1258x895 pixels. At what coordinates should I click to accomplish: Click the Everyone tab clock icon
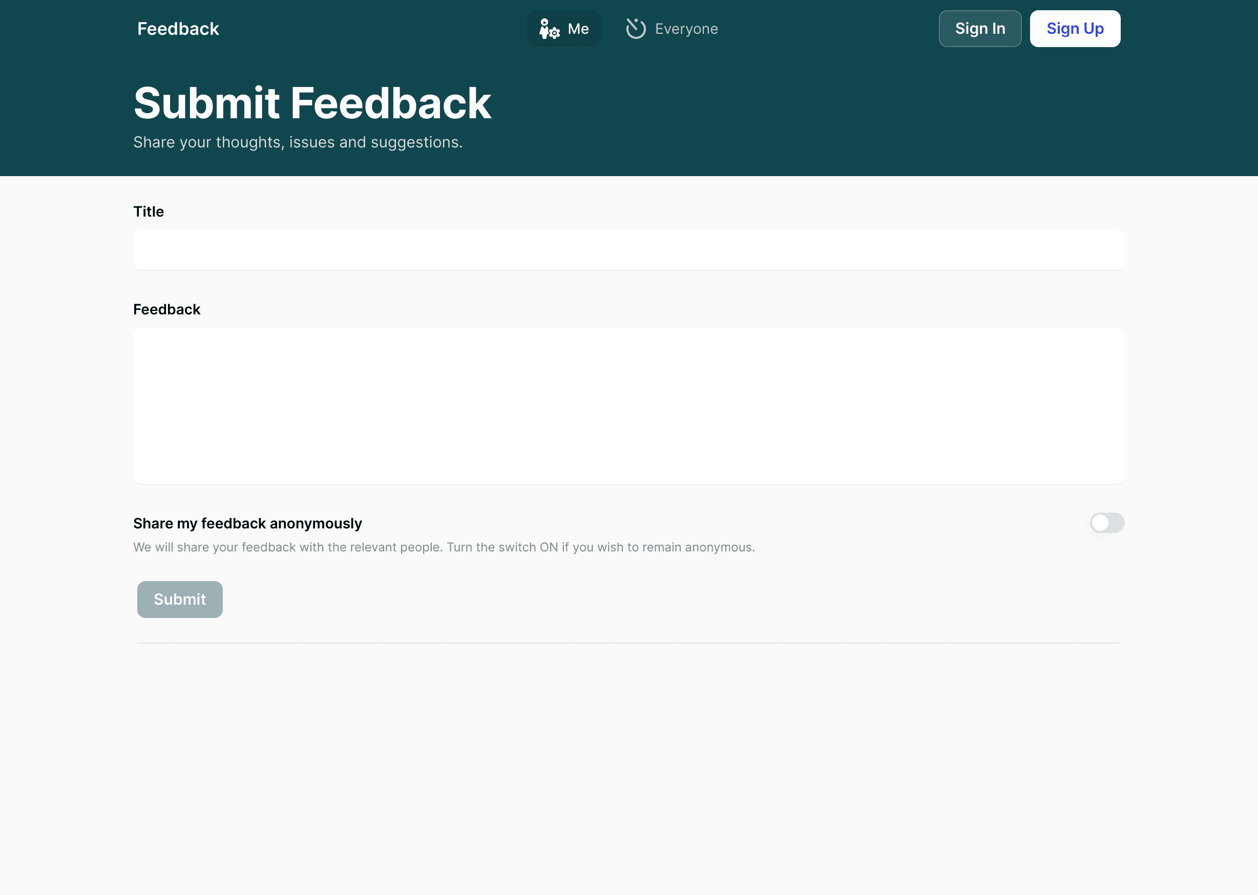(x=636, y=29)
